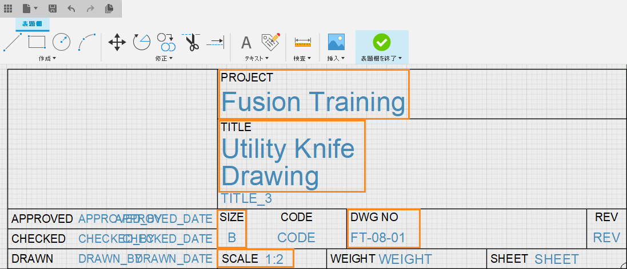Select the 'Drawing' title line

point(270,176)
